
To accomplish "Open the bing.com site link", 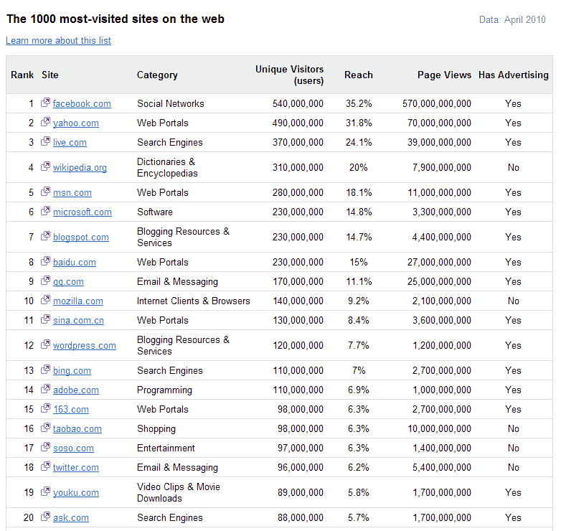I will tap(72, 370).
